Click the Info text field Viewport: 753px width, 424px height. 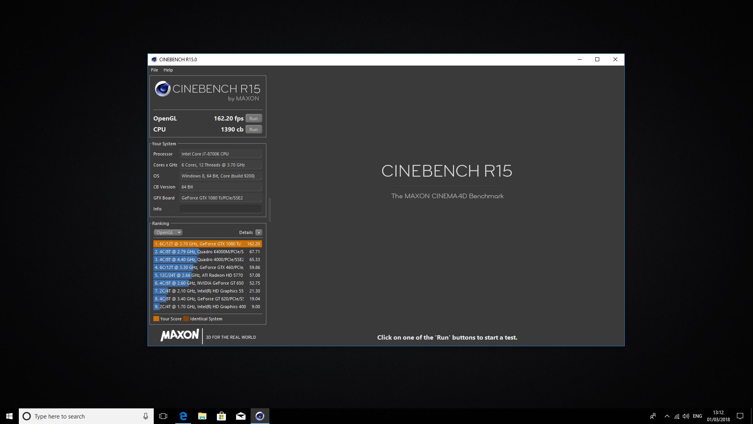coord(220,209)
